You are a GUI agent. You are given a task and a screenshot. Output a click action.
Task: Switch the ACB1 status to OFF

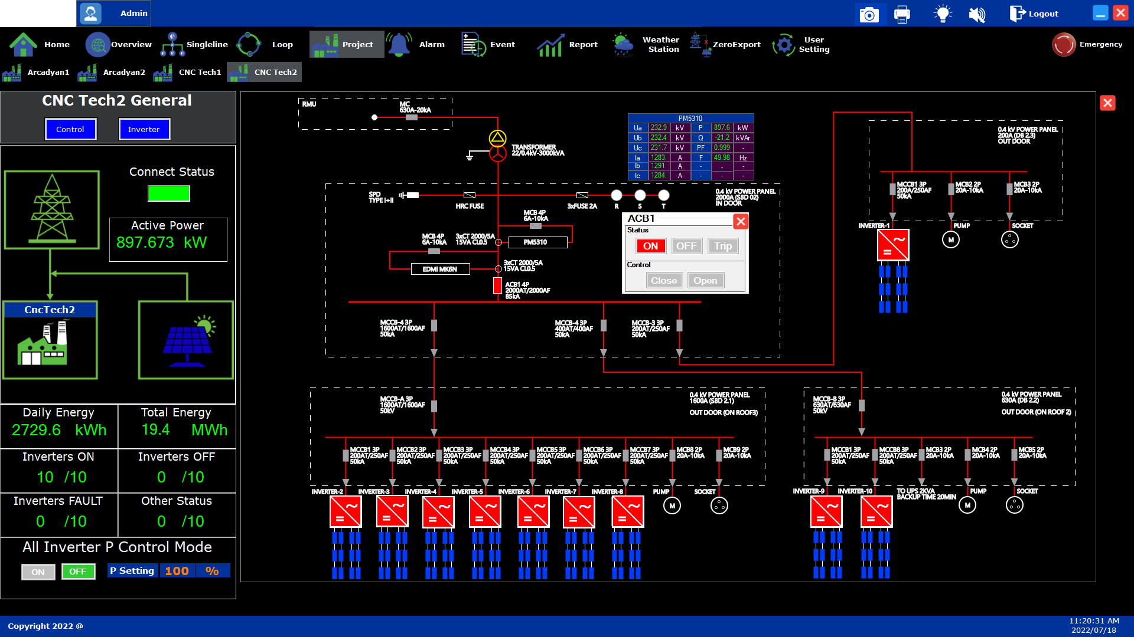pos(686,246)
